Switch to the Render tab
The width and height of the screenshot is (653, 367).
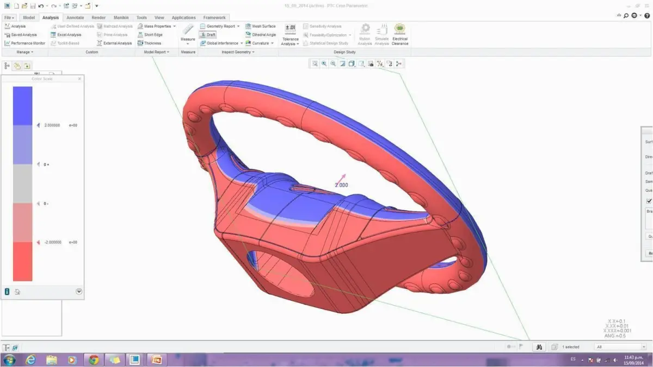(x=98, y=17)
